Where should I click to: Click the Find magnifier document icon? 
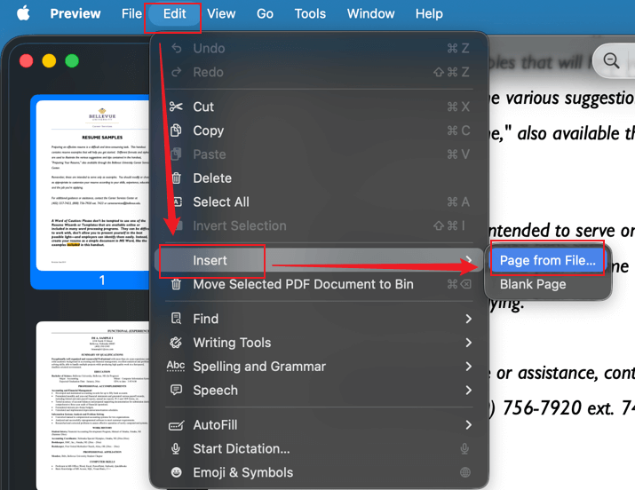coord(176,319)
